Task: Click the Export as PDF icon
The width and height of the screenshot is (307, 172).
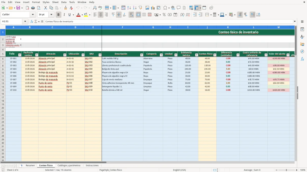Action: (27, 8)
